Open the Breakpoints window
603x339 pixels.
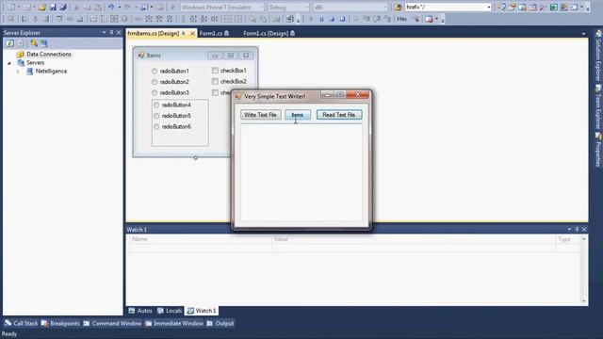coord(60,324)
